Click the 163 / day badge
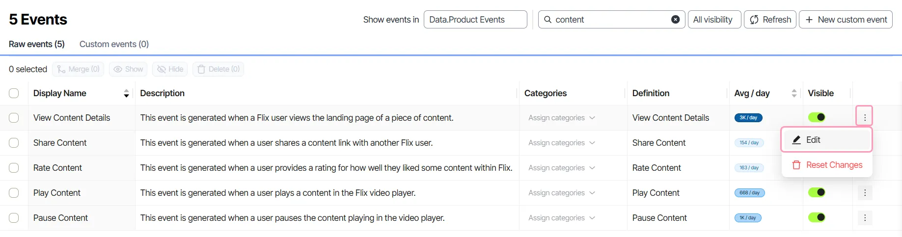This screenshot has height=237, width=902. [x=749, y=168]
